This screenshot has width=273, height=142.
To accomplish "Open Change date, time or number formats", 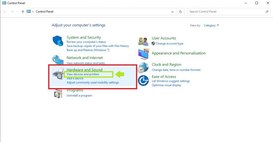I will coord(176,70).
